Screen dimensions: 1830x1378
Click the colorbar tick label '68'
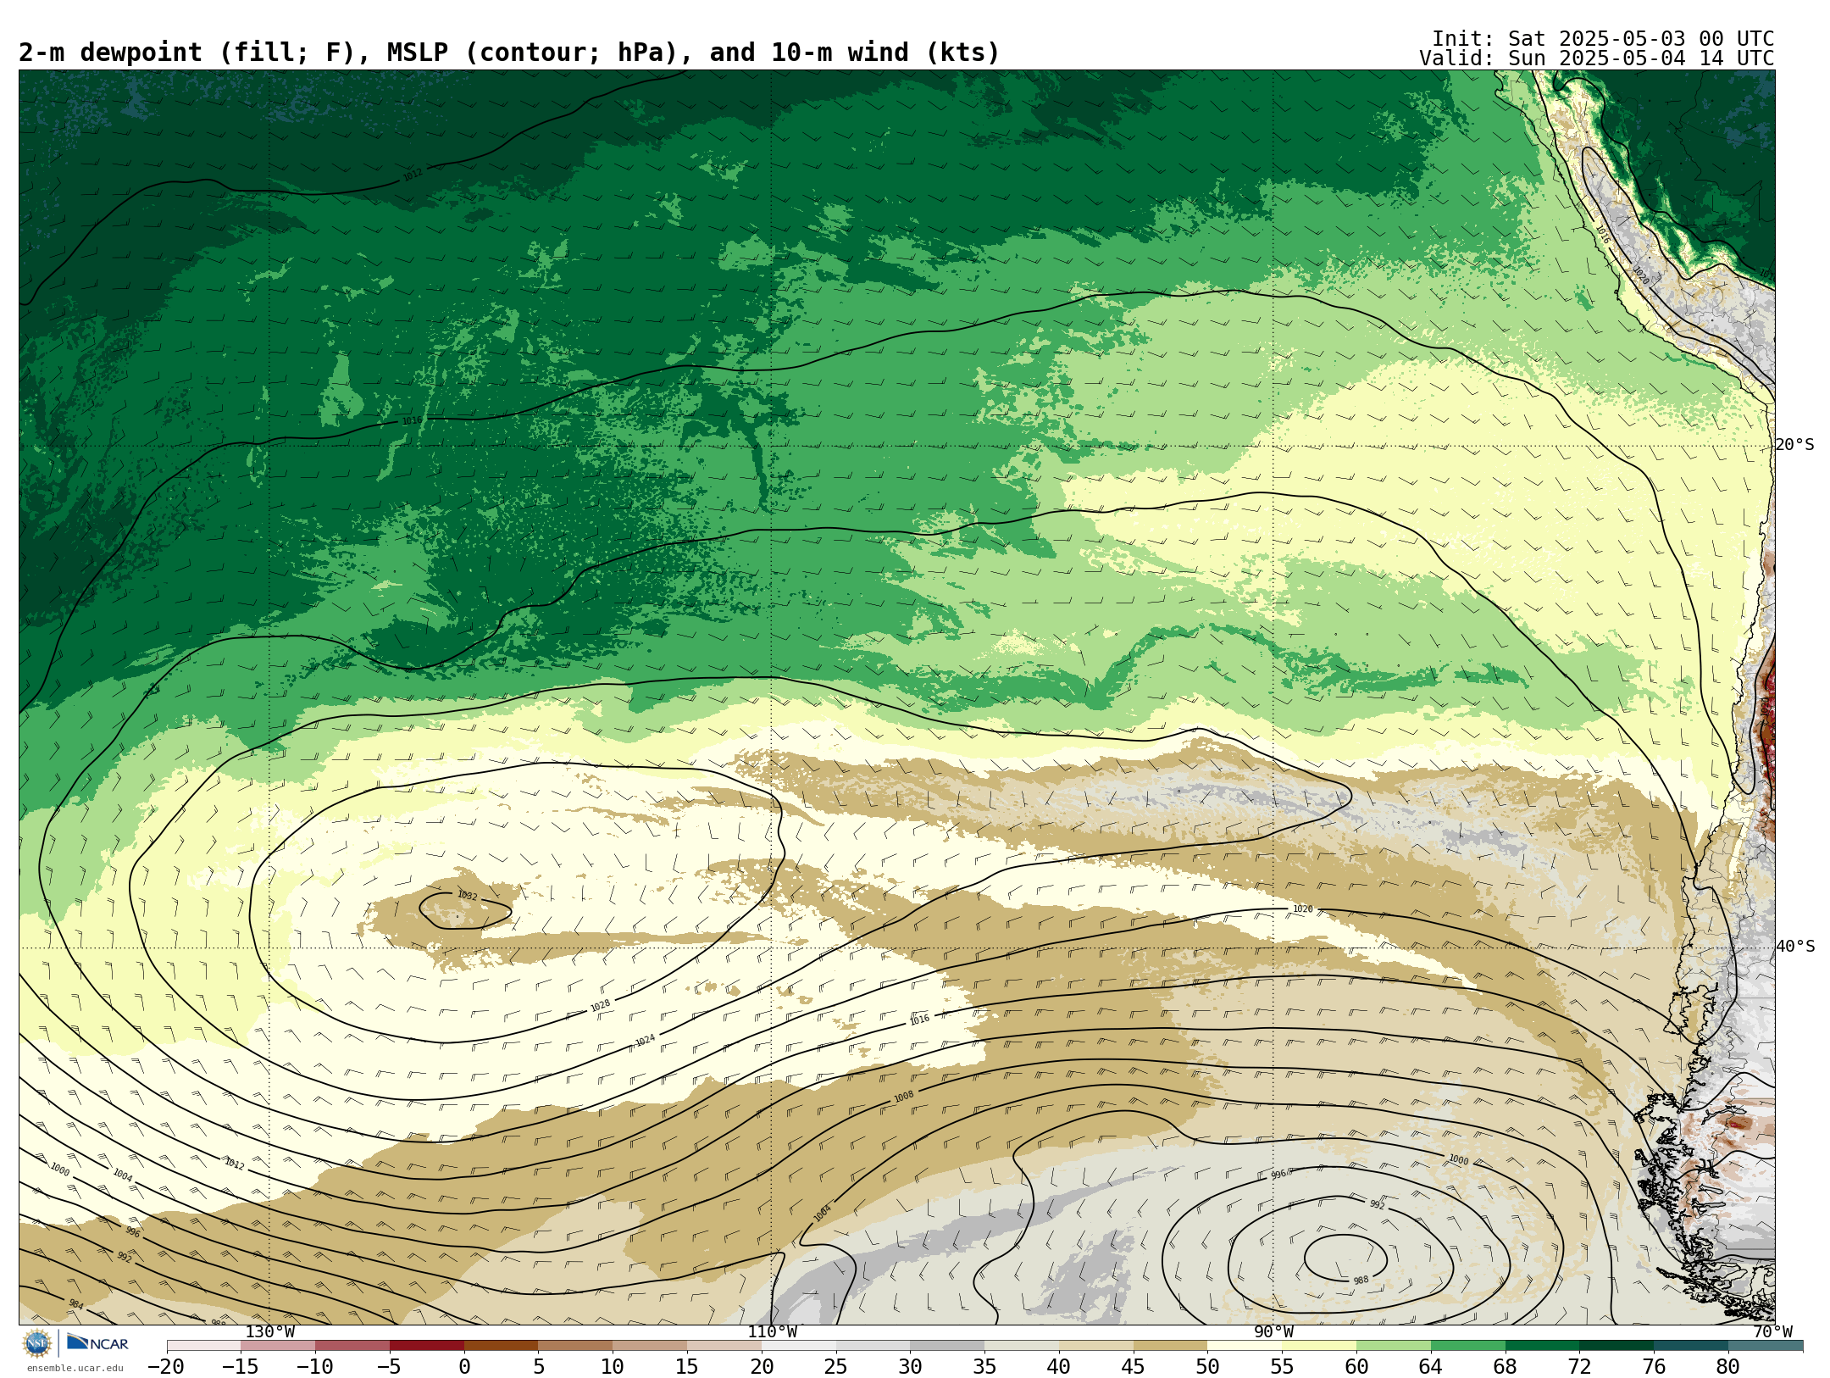pyautogui.click(x=1506, y=1366)
